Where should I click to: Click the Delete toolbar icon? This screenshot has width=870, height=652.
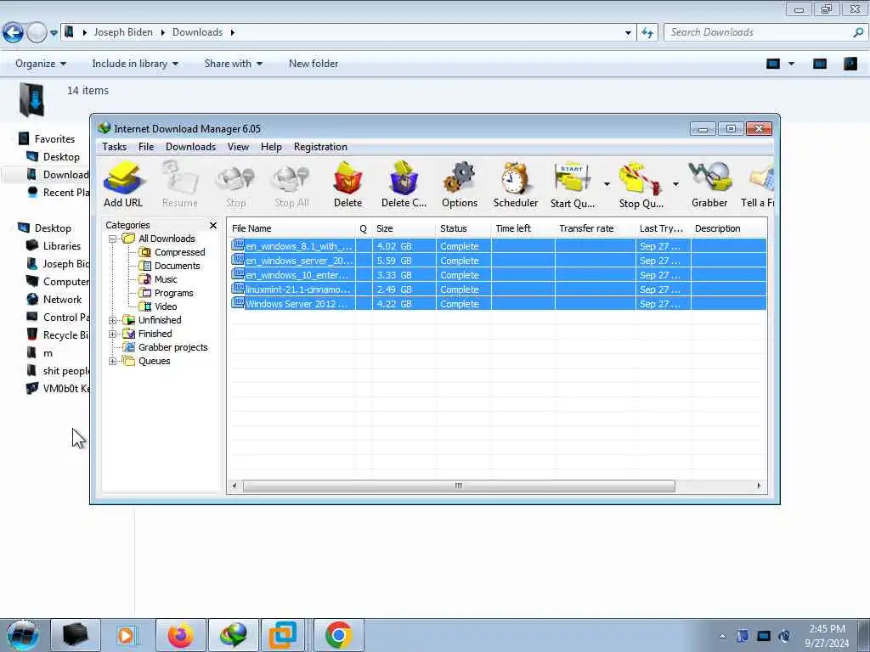point(347,184)
